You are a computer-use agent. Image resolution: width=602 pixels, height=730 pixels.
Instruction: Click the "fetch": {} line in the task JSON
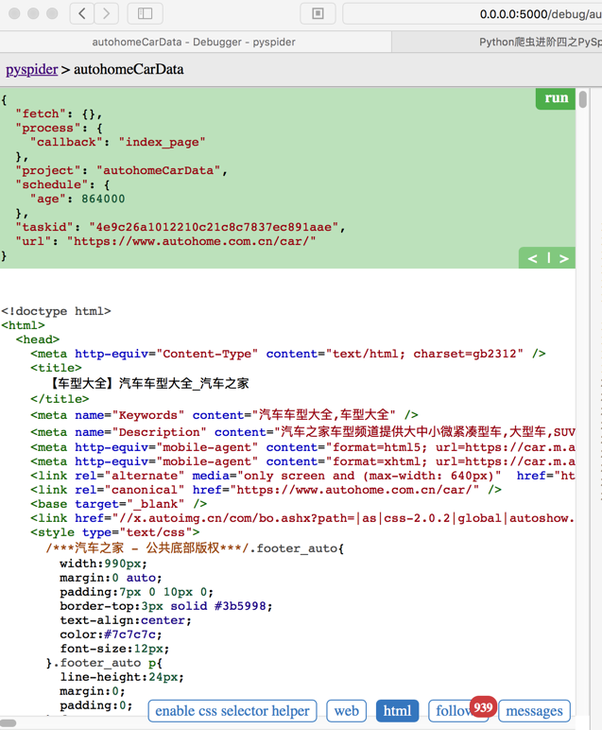click(x=59, y=113)
